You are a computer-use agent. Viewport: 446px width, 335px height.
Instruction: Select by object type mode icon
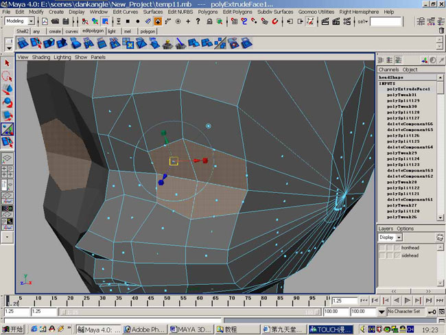coord(95,21)
